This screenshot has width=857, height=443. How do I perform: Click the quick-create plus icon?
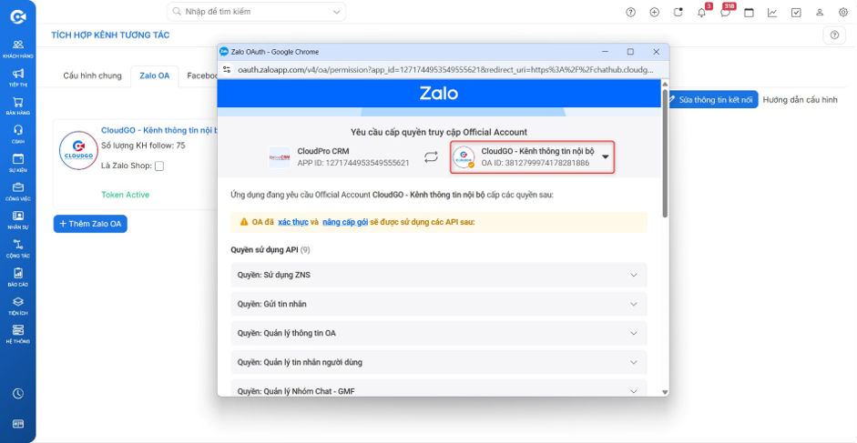[x=654, y=13]
